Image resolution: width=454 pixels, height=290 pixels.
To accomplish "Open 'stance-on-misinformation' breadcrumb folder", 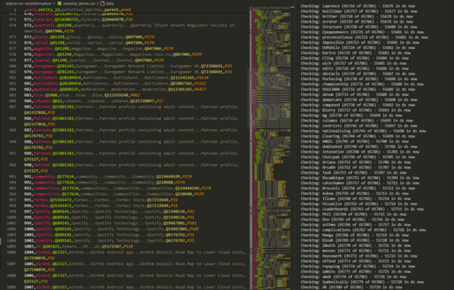I will (29, 4).
